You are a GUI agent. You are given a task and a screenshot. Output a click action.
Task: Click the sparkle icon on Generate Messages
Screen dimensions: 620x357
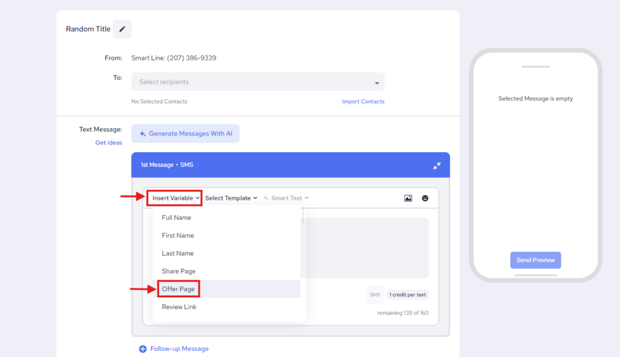click(x=142, y=133)
